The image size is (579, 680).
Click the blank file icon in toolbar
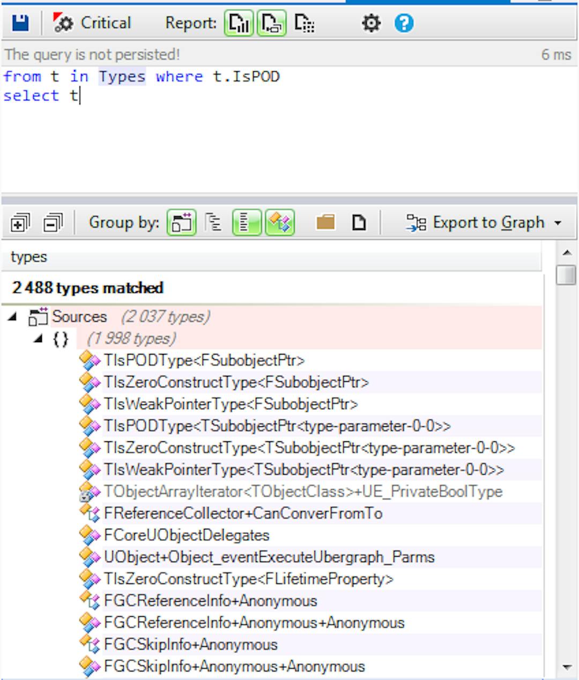click(359, 223)
